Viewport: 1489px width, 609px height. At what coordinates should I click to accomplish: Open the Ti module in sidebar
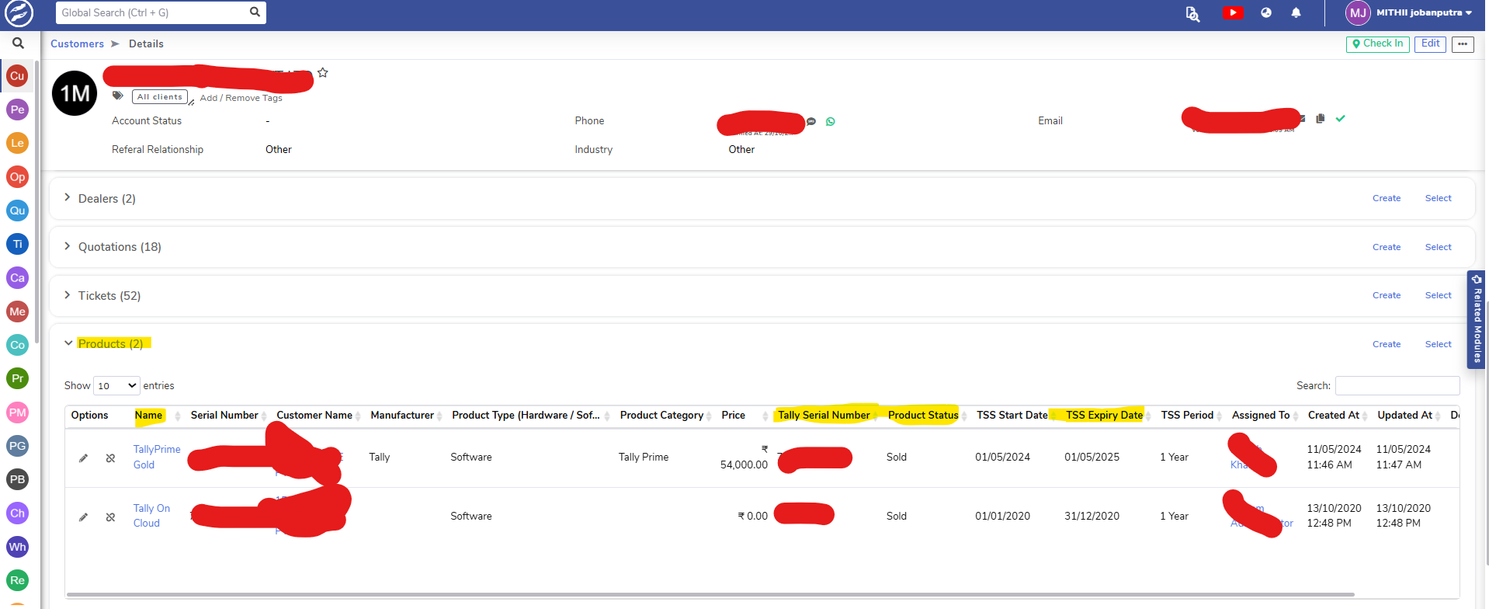[x=17, y=244]
